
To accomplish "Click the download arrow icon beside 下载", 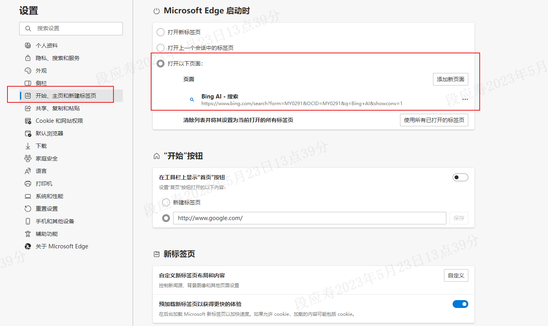I will [28, 146].
